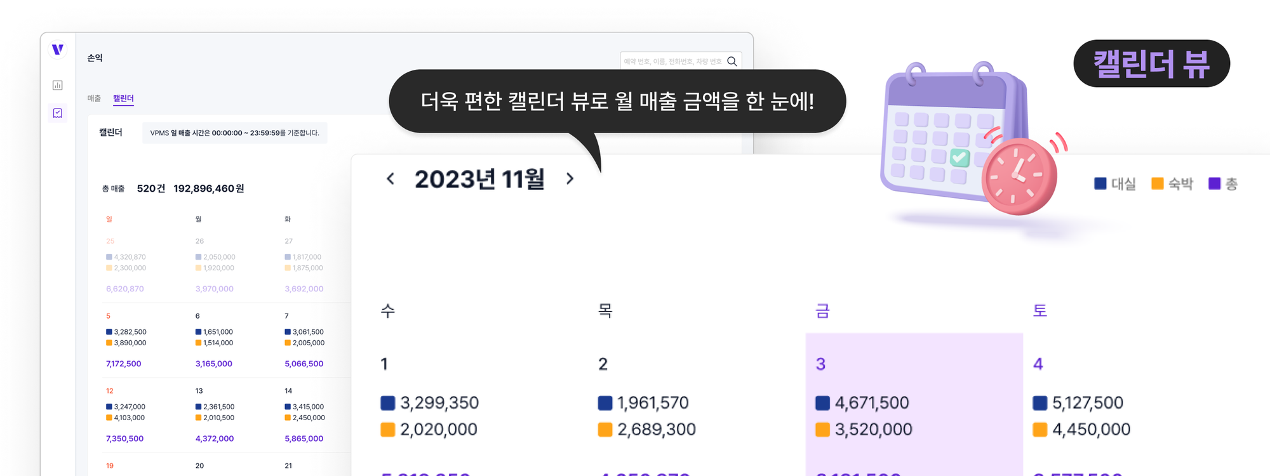Click the search magnifier icon
1270x476 pixels.
[x=732, y=62]
